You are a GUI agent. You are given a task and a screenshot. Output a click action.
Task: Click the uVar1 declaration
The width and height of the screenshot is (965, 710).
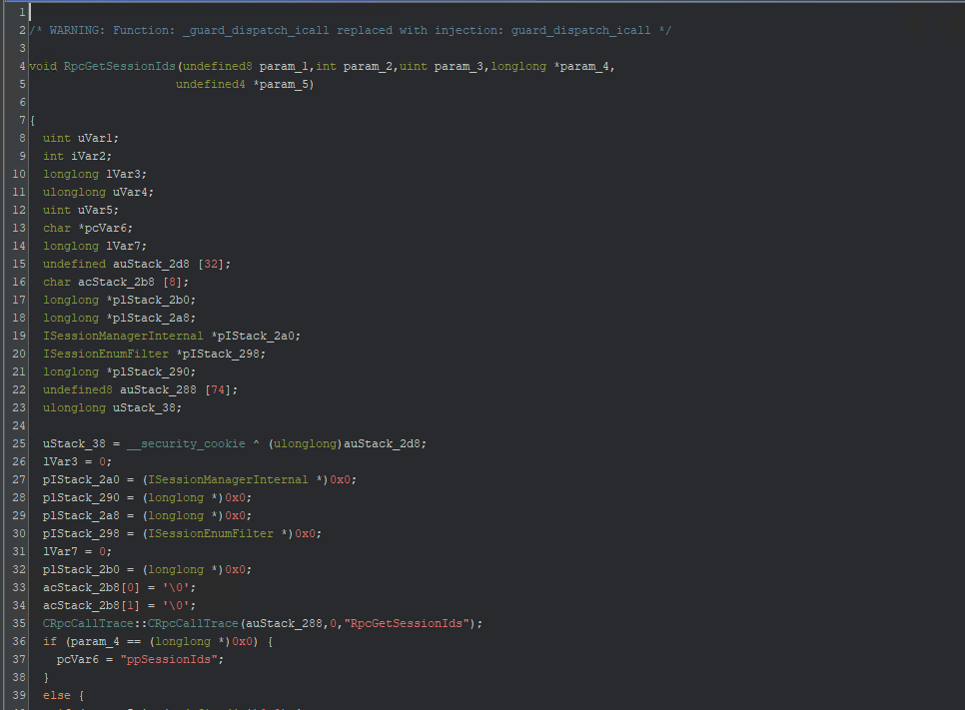[x=81, y=138]
